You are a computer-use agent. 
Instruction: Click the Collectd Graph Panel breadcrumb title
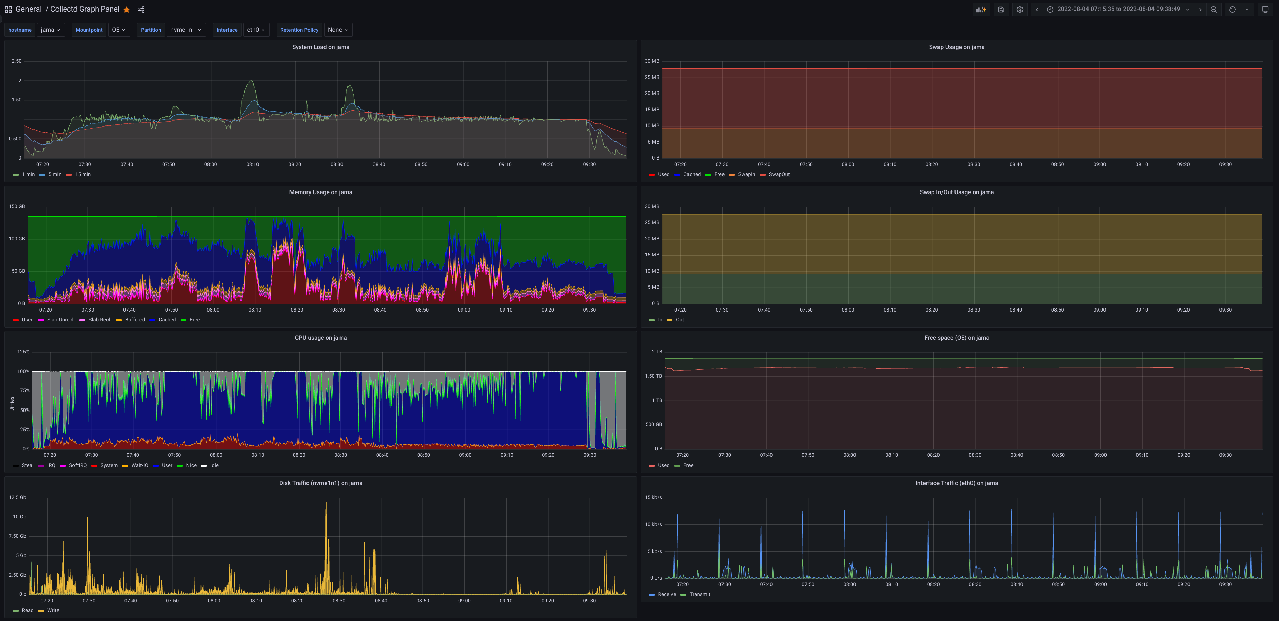pyautogui.click(x=85, y=10)
